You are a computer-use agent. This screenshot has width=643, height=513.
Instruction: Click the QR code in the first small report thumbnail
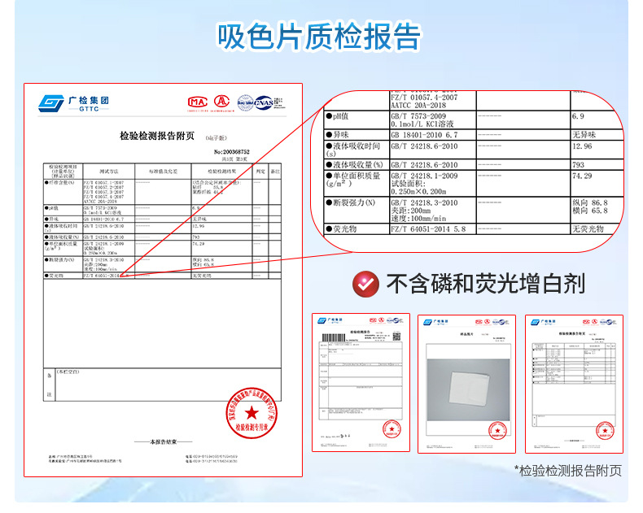pos(396,337)
